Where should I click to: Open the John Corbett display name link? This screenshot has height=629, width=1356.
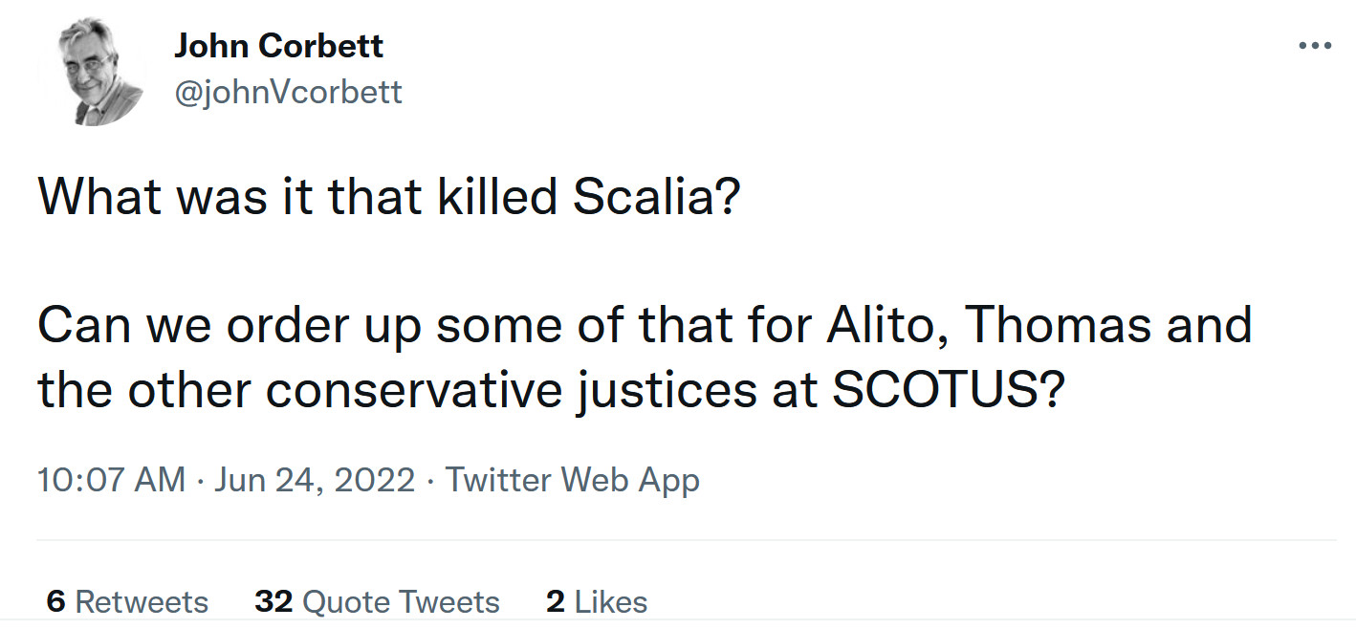click(278, 46)
